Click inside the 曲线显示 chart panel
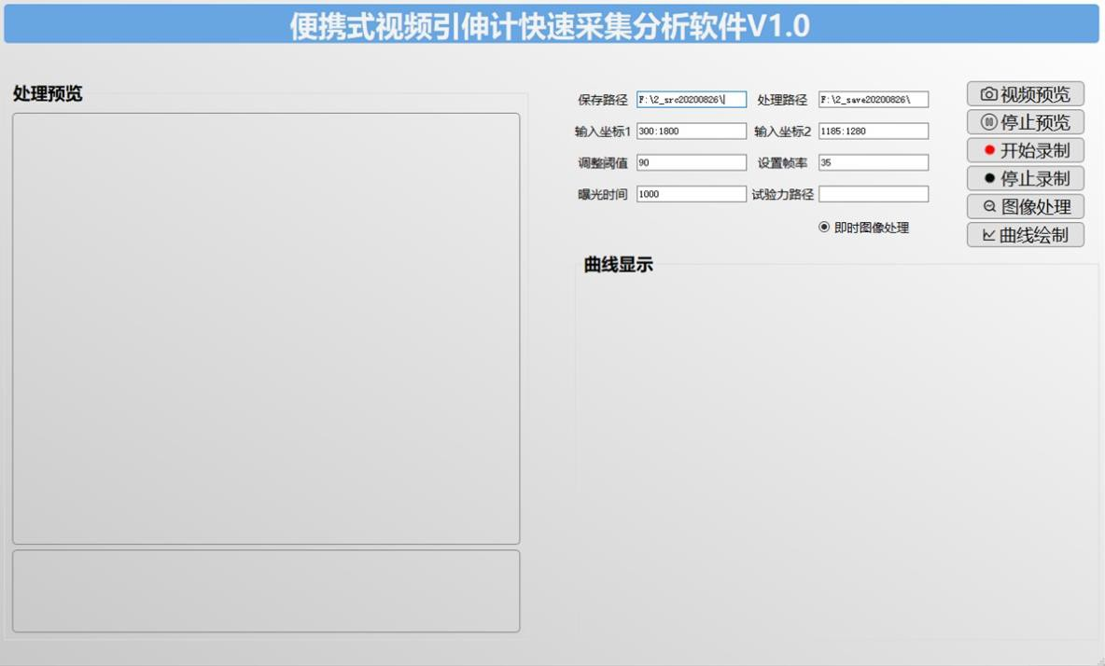This screenshot has height=666, width=1105. click(836, 452)
